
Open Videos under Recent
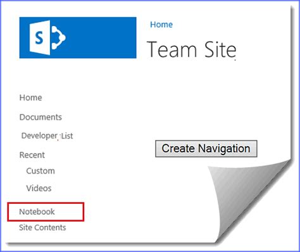(39, 188)
